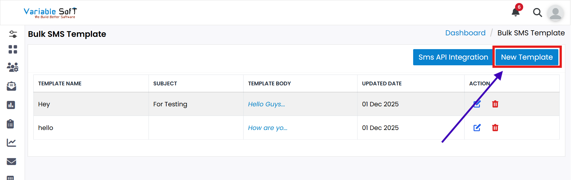Click the Sms API Integration button

coord(453,57)
